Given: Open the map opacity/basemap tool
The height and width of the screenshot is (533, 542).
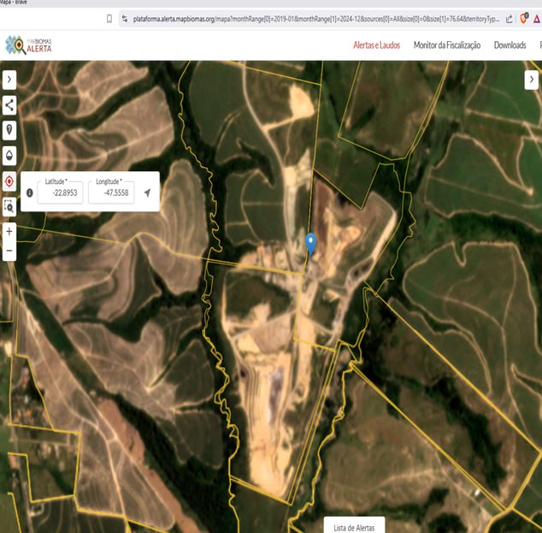Looking at the screenshot, I should [x=9, y=155].
